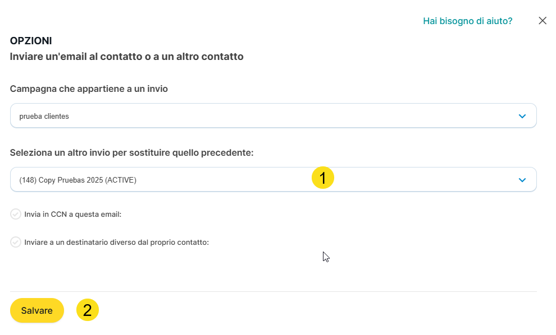Screen dimensions: 556x335
Task: Click the yellow step 2 badge
Action: 88,310
